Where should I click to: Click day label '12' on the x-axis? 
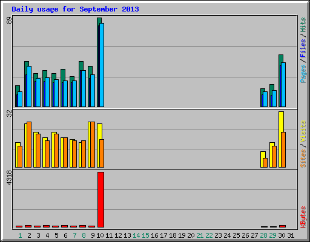[x=118, y=235]
